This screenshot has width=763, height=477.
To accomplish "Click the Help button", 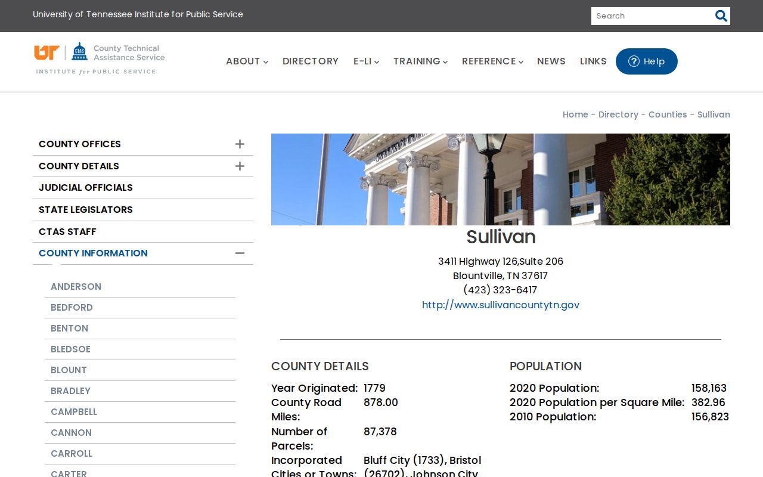I will tap(647, 61).
